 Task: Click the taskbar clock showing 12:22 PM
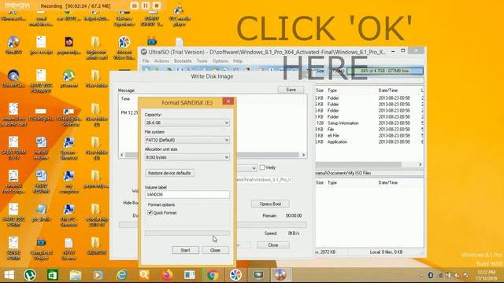487,275
